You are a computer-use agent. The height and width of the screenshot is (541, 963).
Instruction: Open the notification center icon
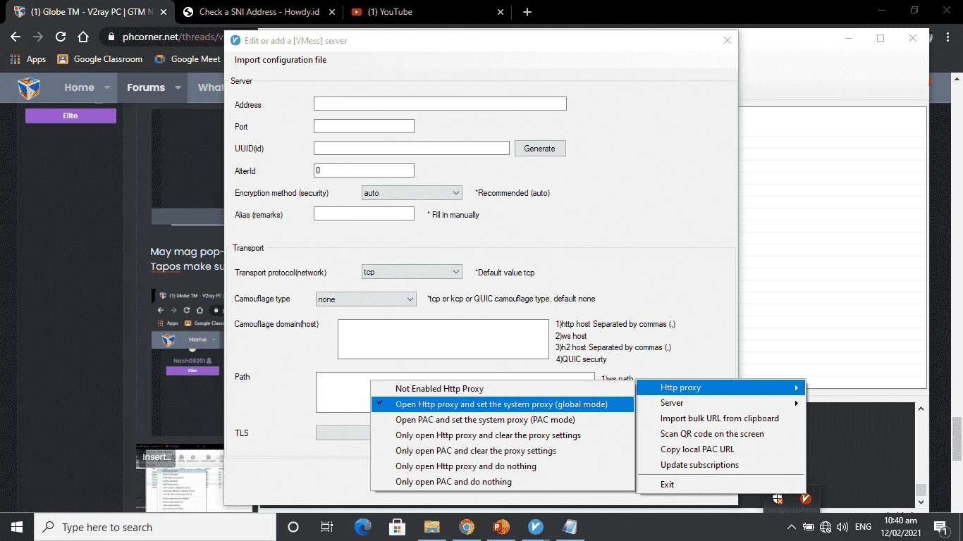(x=940, y=527)
